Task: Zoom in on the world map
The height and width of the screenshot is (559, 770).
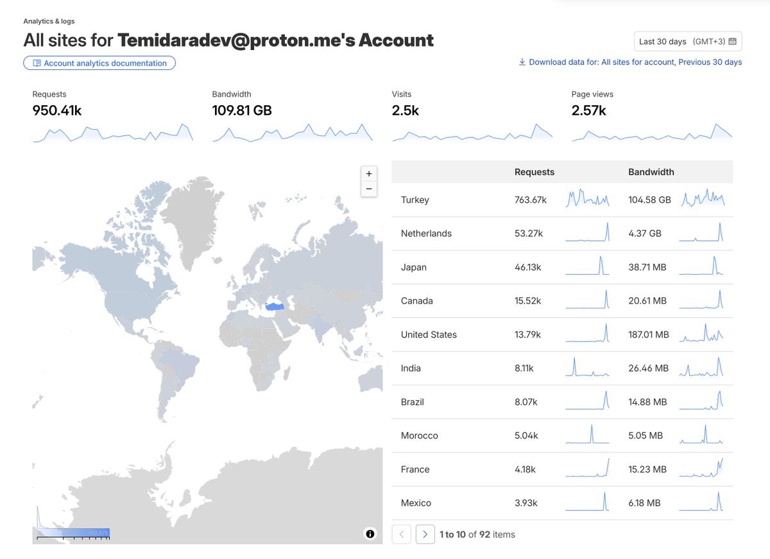Action: [x=369, y=173]
